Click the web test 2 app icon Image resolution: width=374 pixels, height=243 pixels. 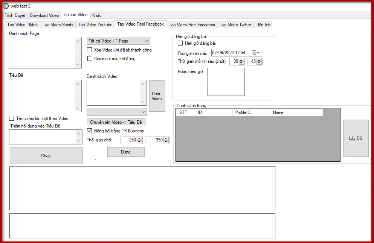pos(6,6)
